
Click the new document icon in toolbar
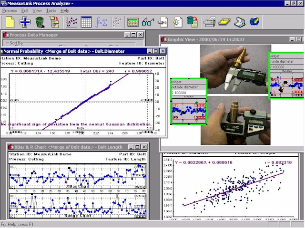(x=10, y=21)
